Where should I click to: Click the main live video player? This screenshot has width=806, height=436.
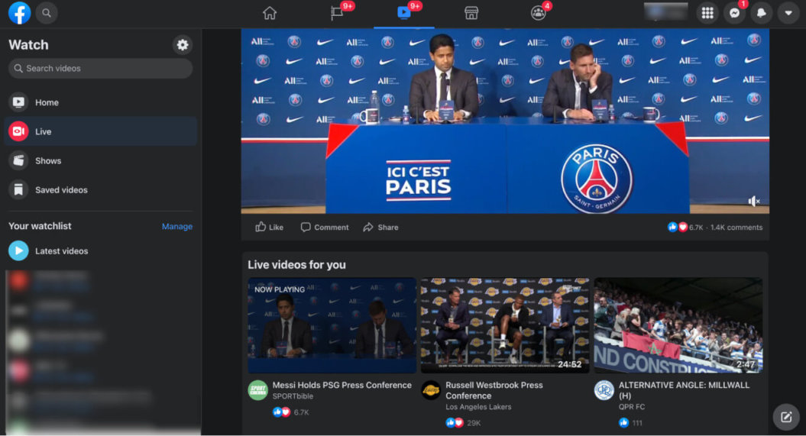(505, 121)
